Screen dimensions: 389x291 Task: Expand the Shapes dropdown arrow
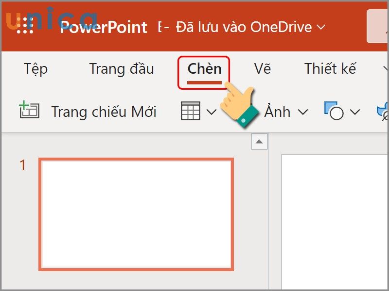pyautogui.click(x=355, y=112)
